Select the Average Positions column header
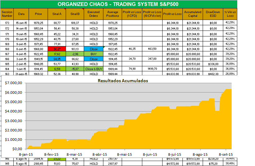255x166 pixels. (112, 14)
